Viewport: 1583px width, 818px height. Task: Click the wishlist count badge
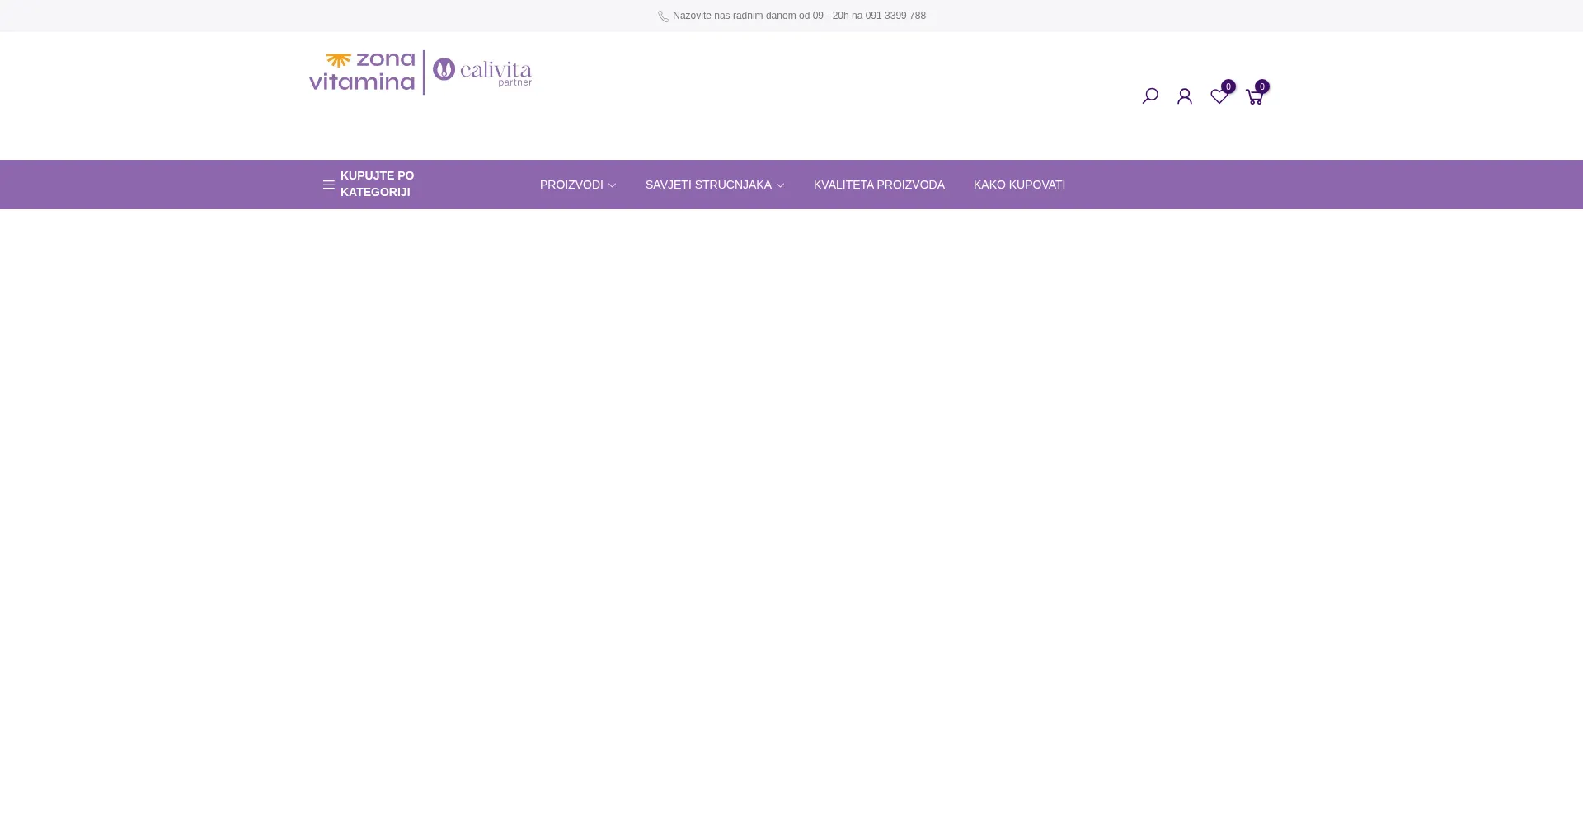[x=1228, y=86]
